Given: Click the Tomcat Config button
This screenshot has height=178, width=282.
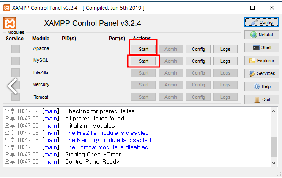Looking at the screenshot, I should coord(198,97).
